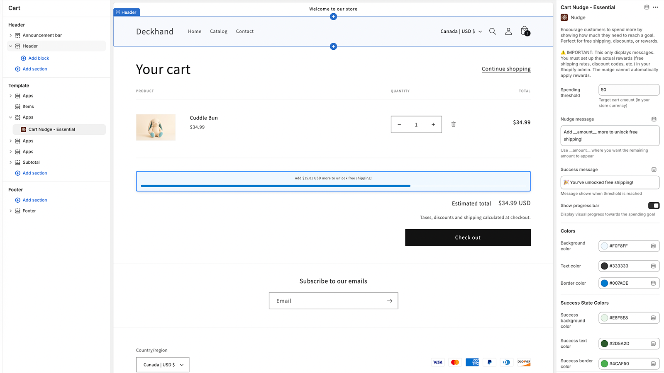Open the Contact menu link
This screenshot has height=373, width=664.
click(245, 31)
